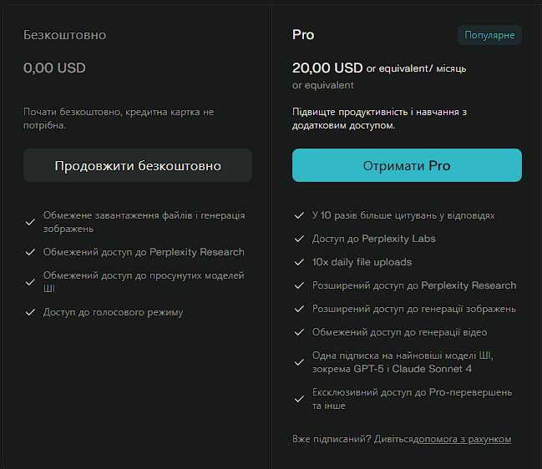Click checkmark next to 'Розширений доступ до Perplexity Research'
The height and width of the screenshot is (469, 542).
pyautogui.click(x=300, y=285)
